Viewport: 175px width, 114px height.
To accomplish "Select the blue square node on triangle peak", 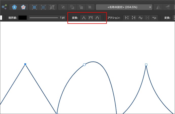I will (x=25, y=64).
